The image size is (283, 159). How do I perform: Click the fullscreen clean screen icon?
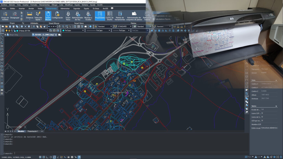click(x=278, y=157)
